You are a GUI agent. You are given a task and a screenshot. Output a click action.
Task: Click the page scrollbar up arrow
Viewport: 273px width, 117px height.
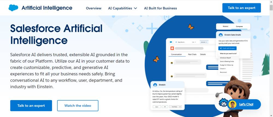(271, 2)
